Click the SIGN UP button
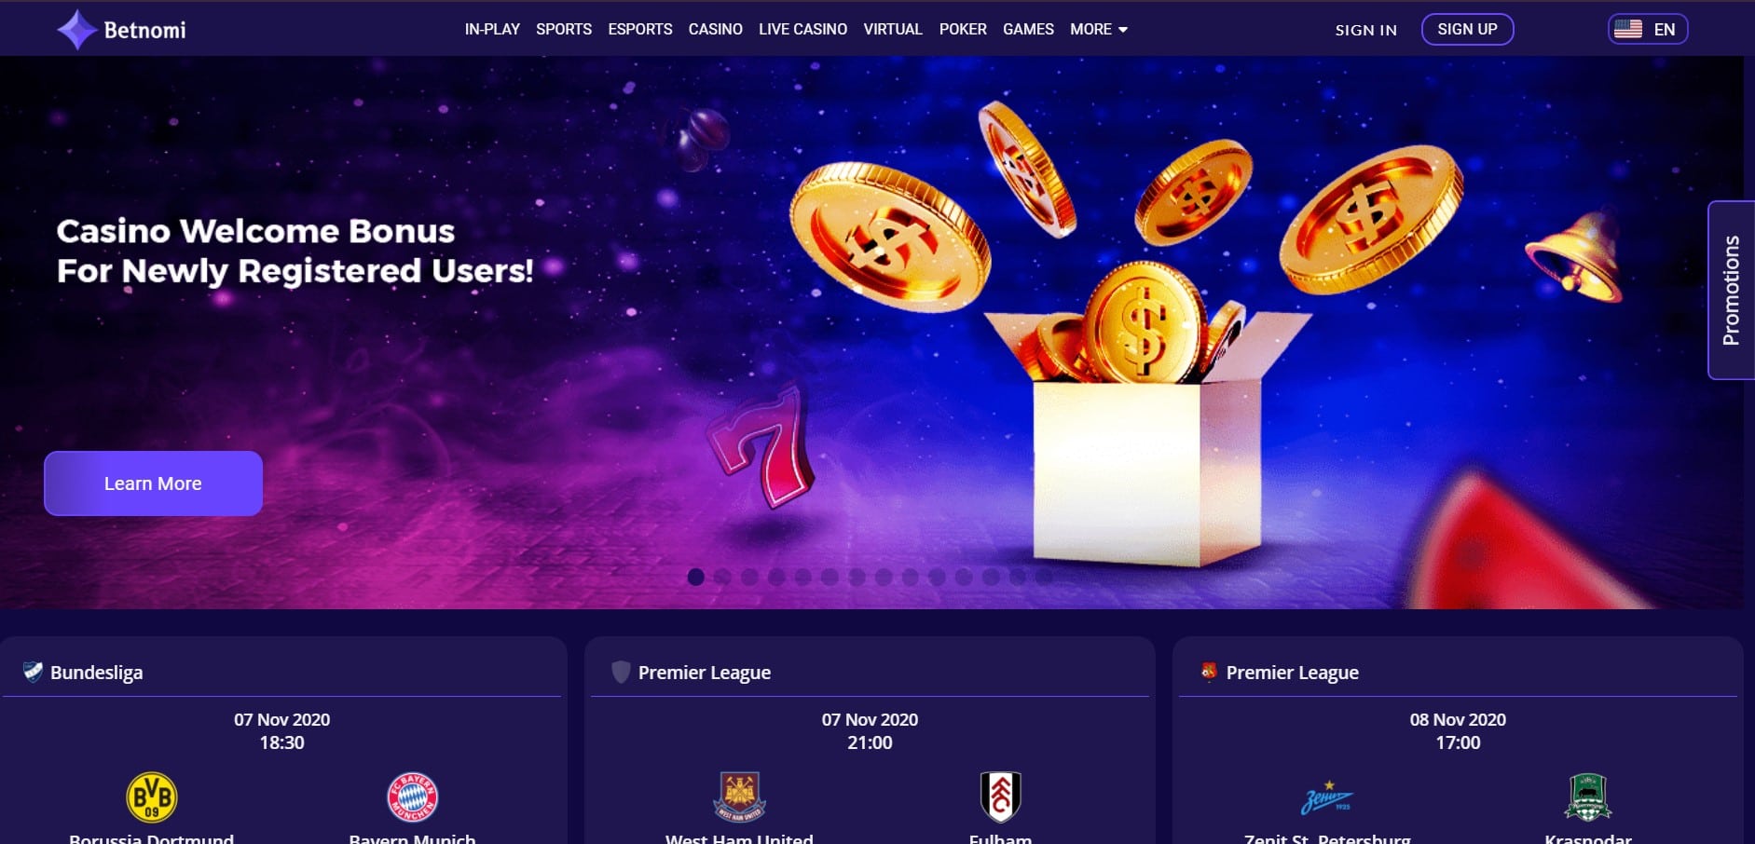The width and height of the screenshot is (1755, 844). (1467, 29)
